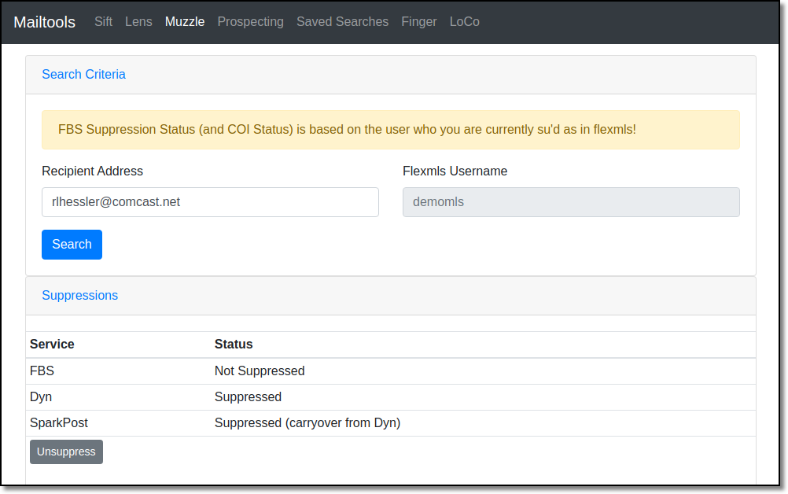Click the Unsuppress button
The width and height of the screenshot is (788, 494).
pyautogui.click(x=66, y=452)
